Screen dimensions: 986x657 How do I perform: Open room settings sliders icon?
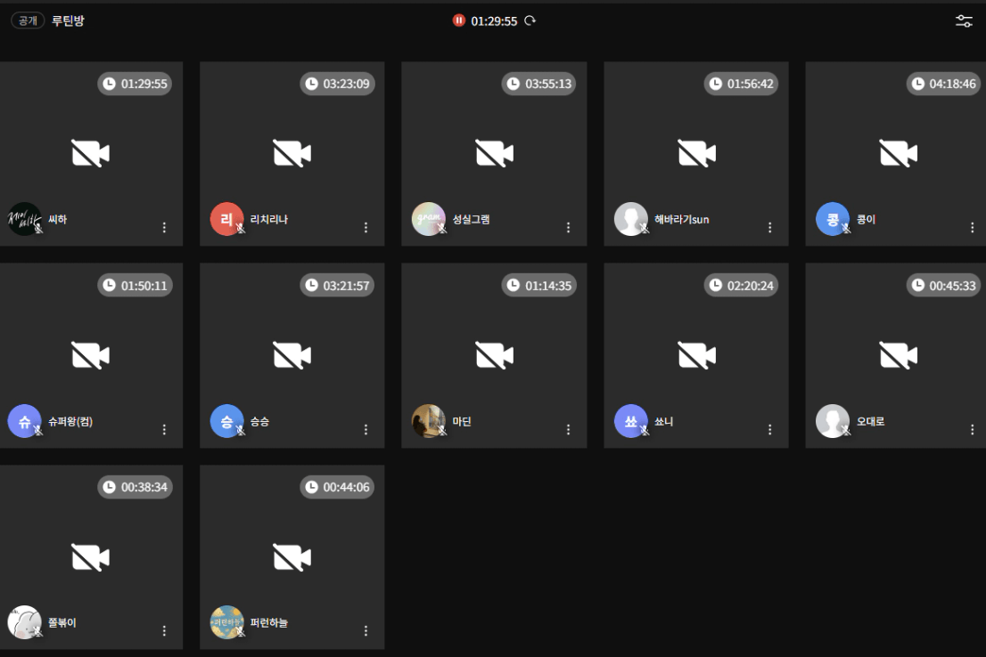(964, 20)
